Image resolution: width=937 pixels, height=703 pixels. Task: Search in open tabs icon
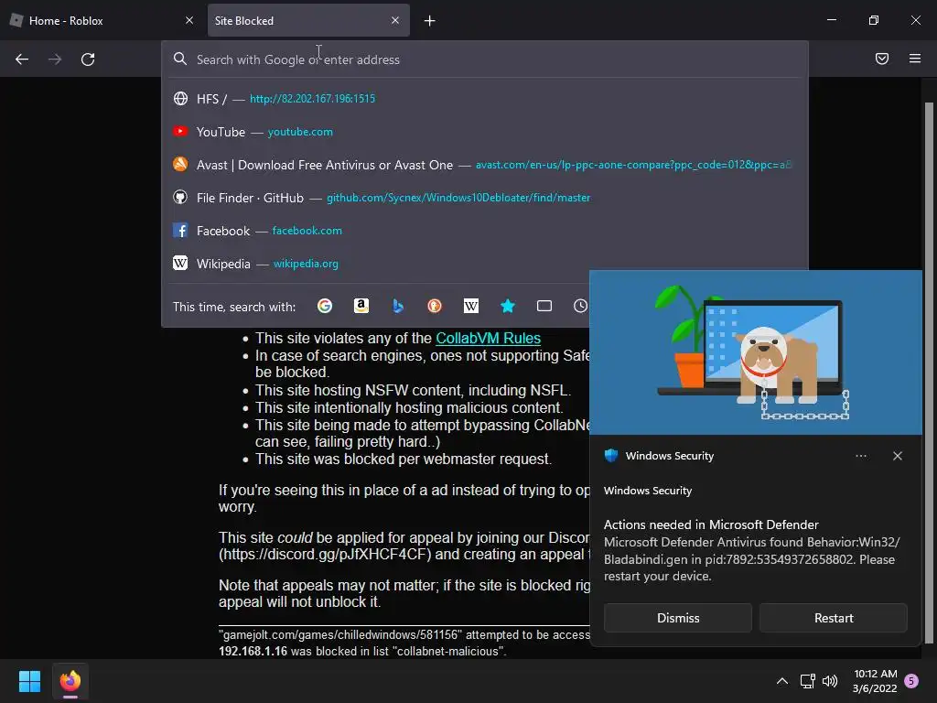click(544, 306)
